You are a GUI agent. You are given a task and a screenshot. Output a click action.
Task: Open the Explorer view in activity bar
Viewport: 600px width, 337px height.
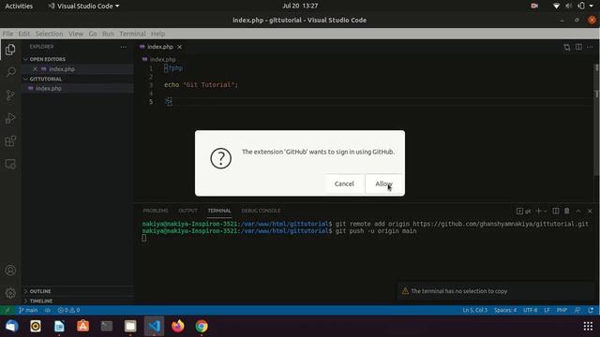[10, 50]
